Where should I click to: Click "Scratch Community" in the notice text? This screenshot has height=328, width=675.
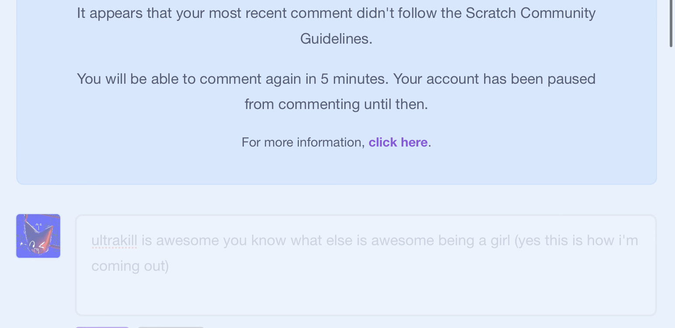530,13
